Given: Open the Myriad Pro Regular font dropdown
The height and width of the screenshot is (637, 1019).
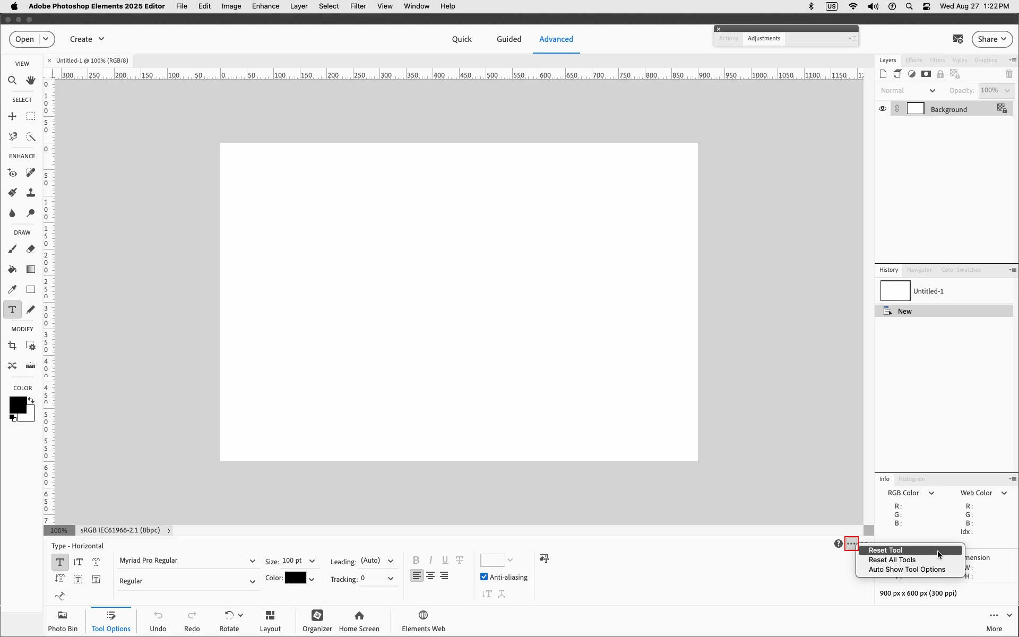Looking at the screenshot, I should click(x=186, y=561).
